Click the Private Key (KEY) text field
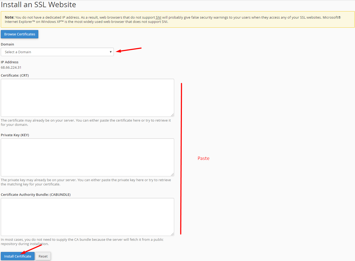 (x=87, y=157)
